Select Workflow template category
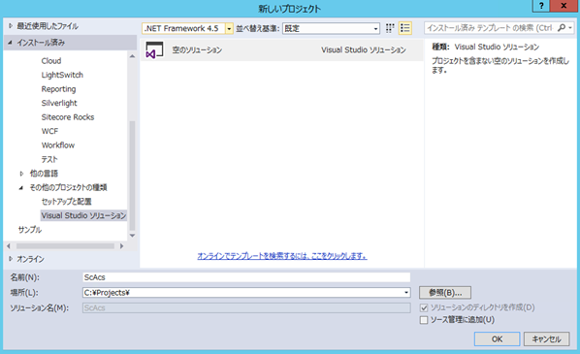 coord(58,145)
